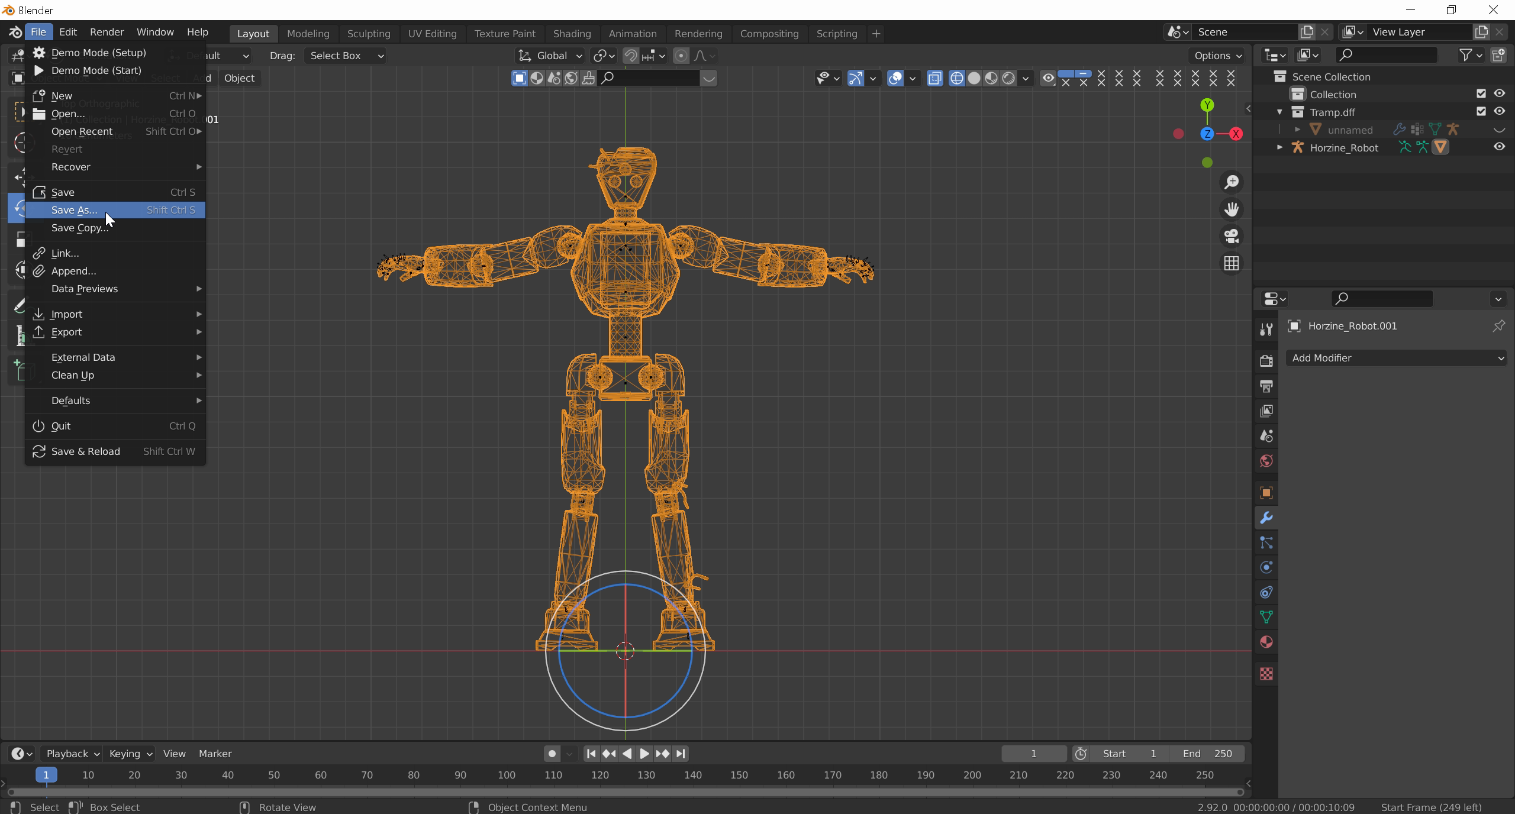
Task: Toggle camera view icon in viewport
Action: coord(1232,236)
